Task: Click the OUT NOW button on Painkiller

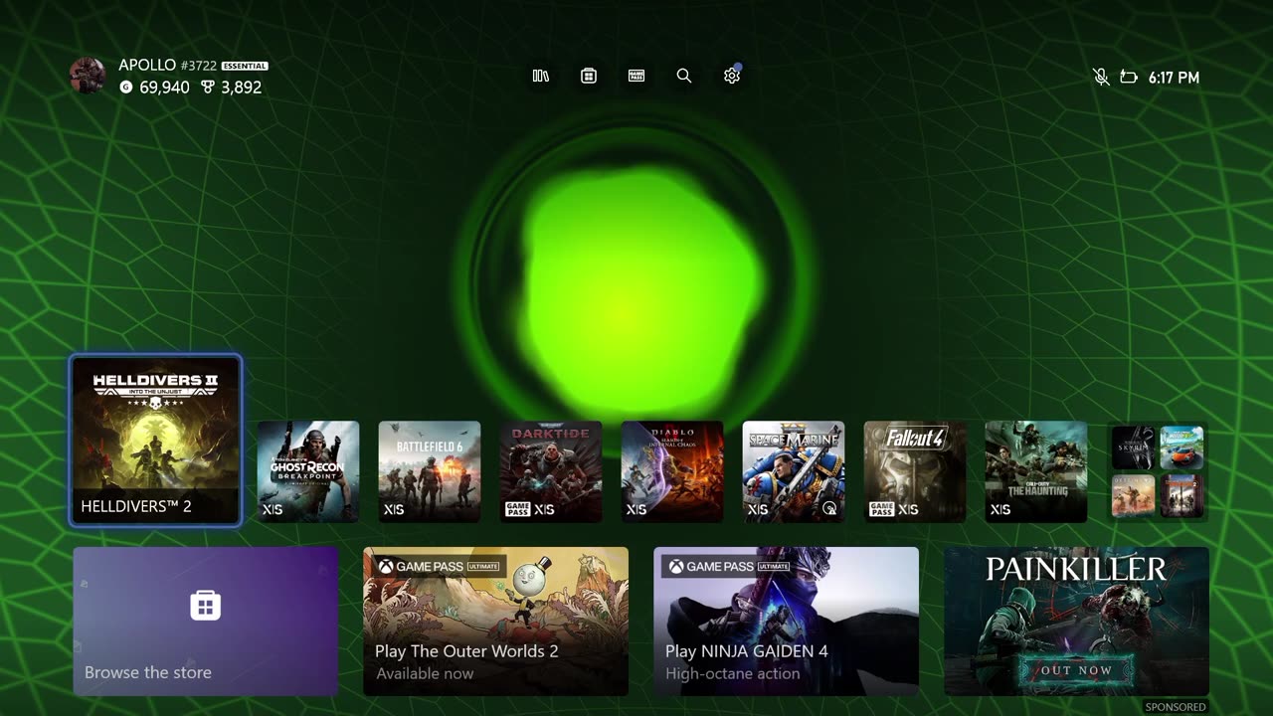Action: [1076, 670]
